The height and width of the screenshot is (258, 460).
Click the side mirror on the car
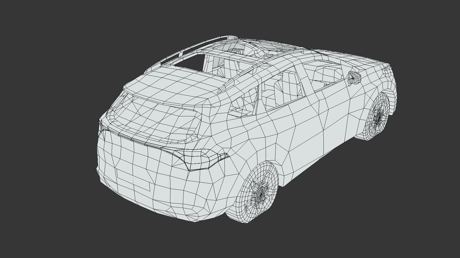(x=355, y=77)
